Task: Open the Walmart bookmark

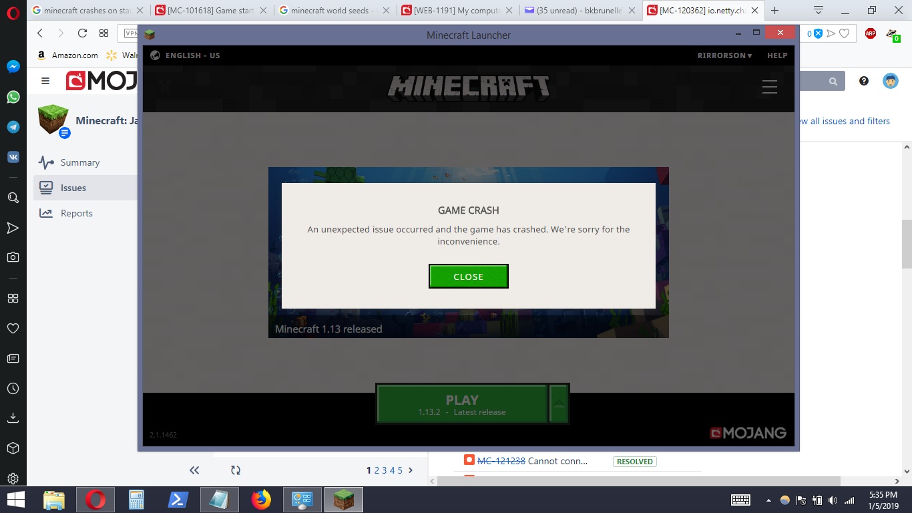Action: (x=122, y=55)
